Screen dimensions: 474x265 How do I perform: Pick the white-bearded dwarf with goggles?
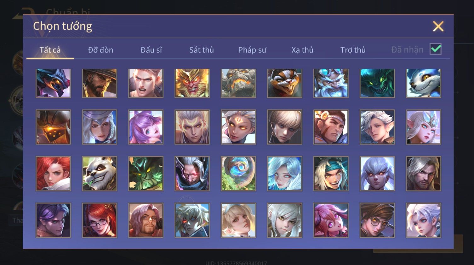(331, 83)
